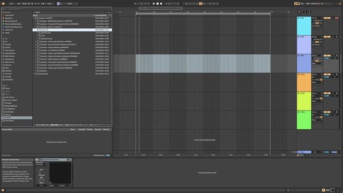Arm the first MIDI track for recording
This screenshot has height=193, width=343.
pos(337,18)
